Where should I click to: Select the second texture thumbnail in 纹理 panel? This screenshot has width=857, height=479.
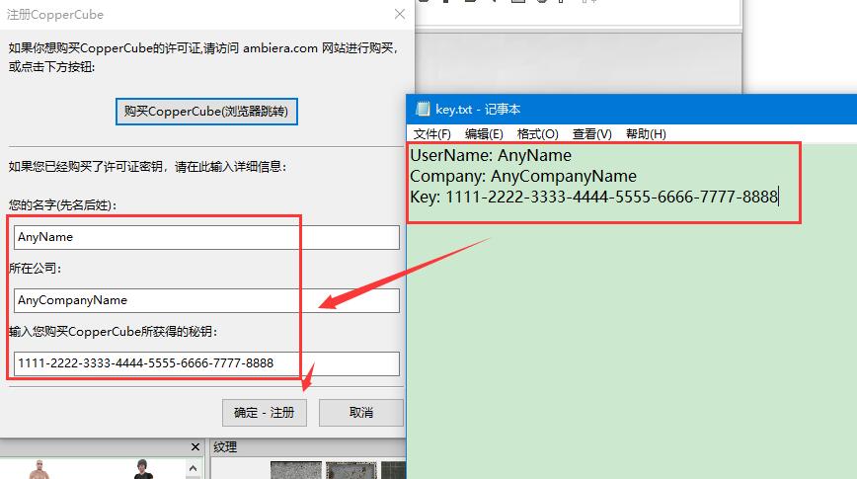[351, 470]
